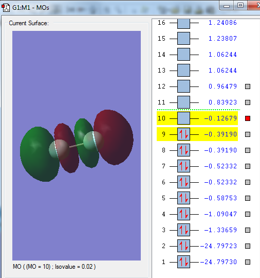Toggle the gray surface square for MO 11
This screenshot has height=278, width=260.
[x=248, y=102]
